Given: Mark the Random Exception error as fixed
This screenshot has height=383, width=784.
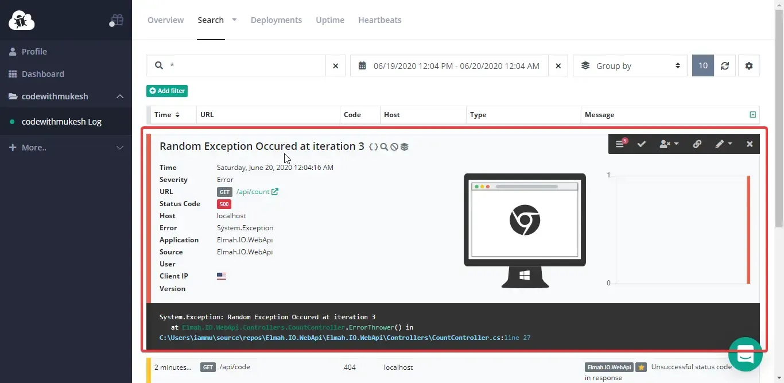Looking at the screenshot, I should 642,144.
